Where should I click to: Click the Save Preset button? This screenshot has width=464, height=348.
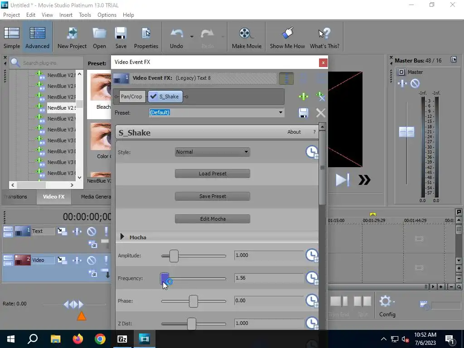click(213, 196)
